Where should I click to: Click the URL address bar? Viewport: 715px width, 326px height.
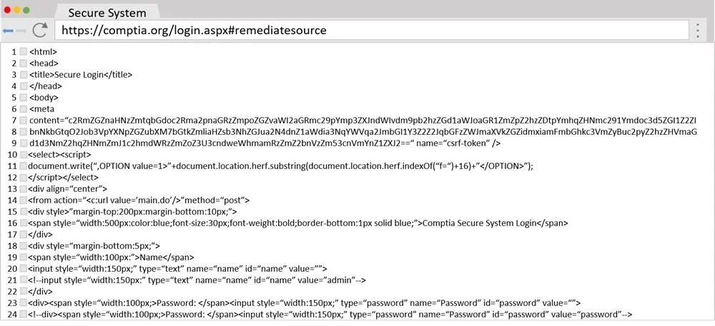pyautogui.click(x=372, y=31)
